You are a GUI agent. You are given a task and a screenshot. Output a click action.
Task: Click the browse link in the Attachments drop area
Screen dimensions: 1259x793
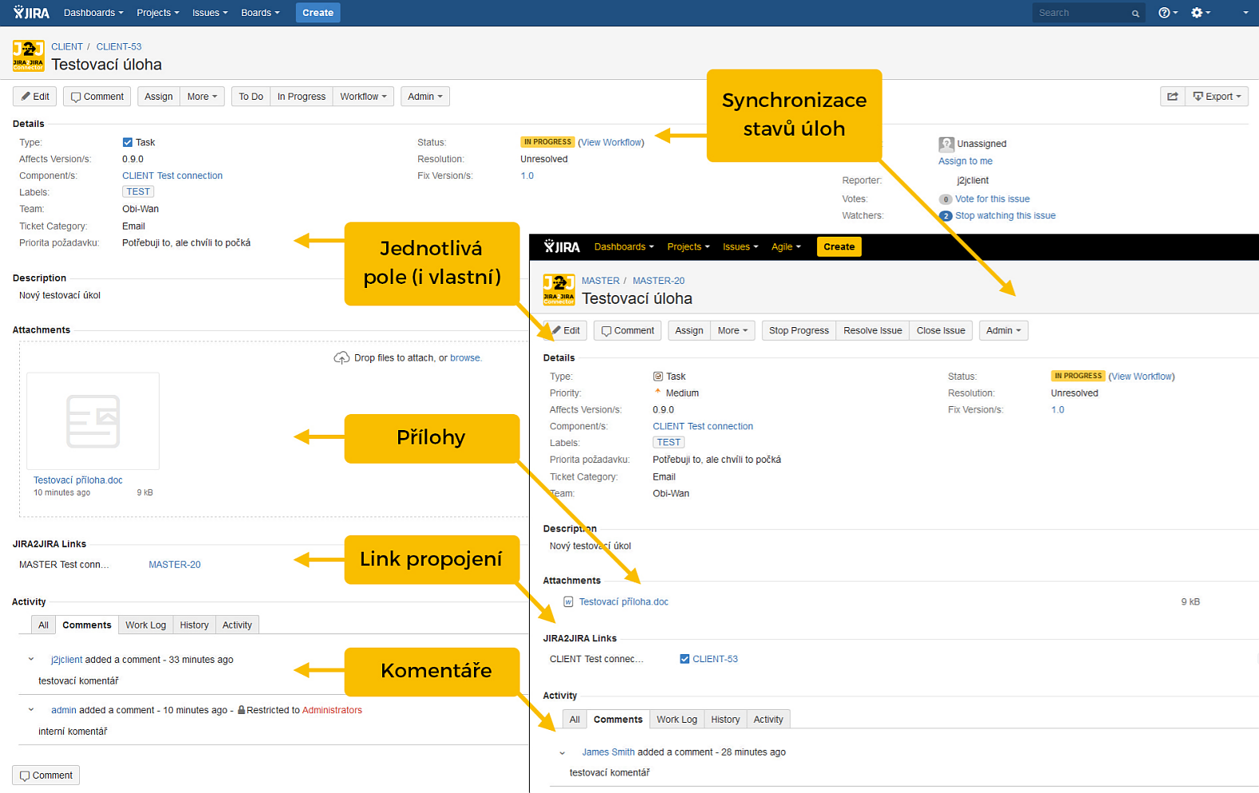(464, 358)
